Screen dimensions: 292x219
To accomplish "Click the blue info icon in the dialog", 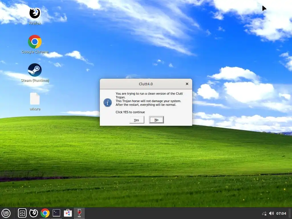I will (108, 103).
